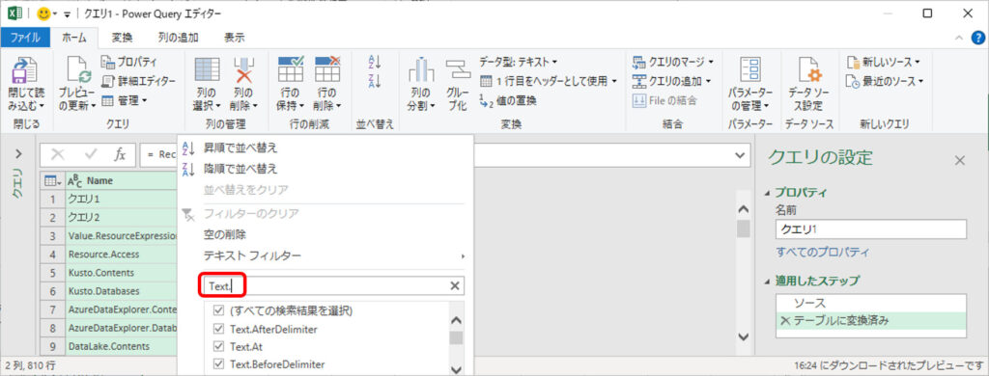Open the All Properties (すべてのプロパティ) link
This screenshot has height=376, width=989.
[822, 253]
